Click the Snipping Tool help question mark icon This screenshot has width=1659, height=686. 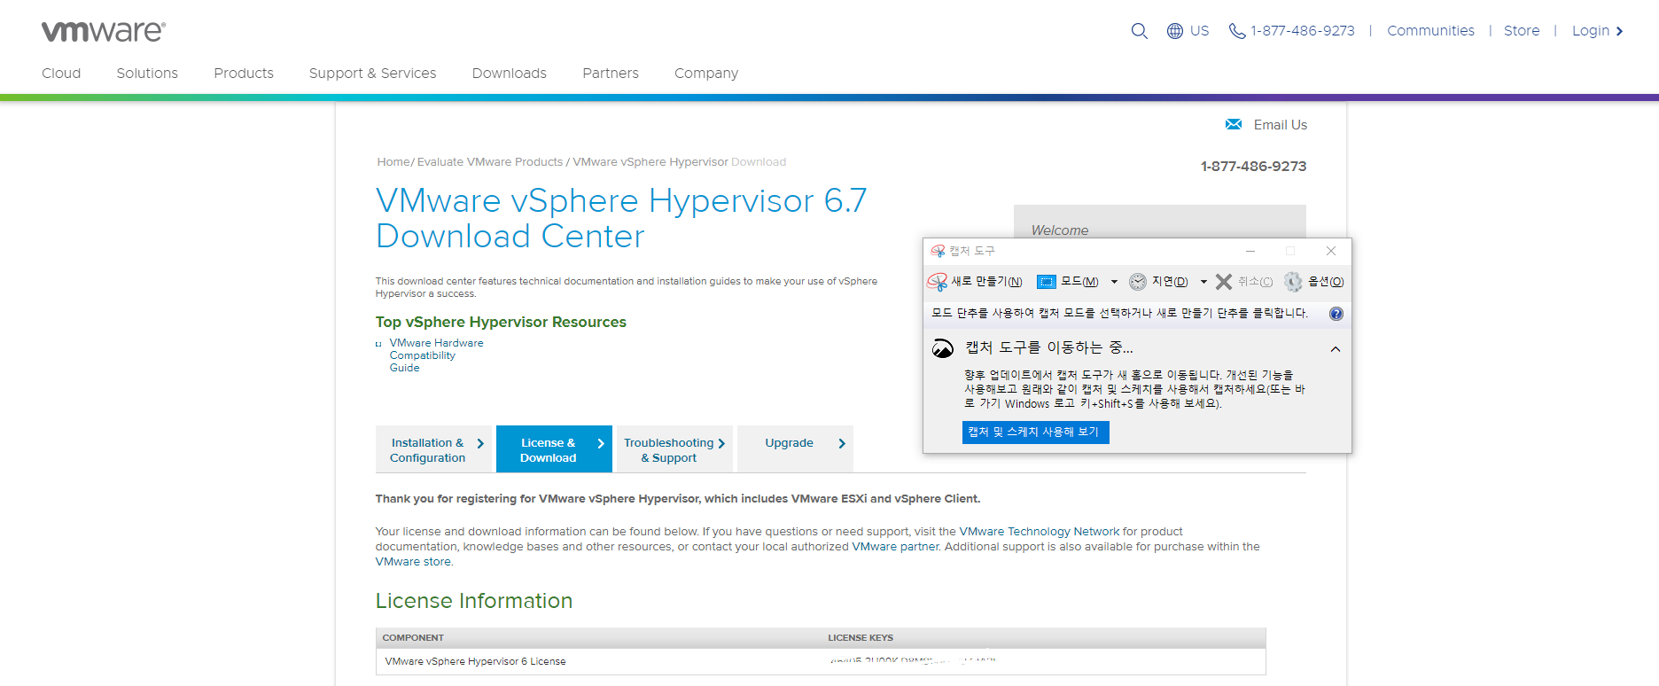coord(1336,314)
